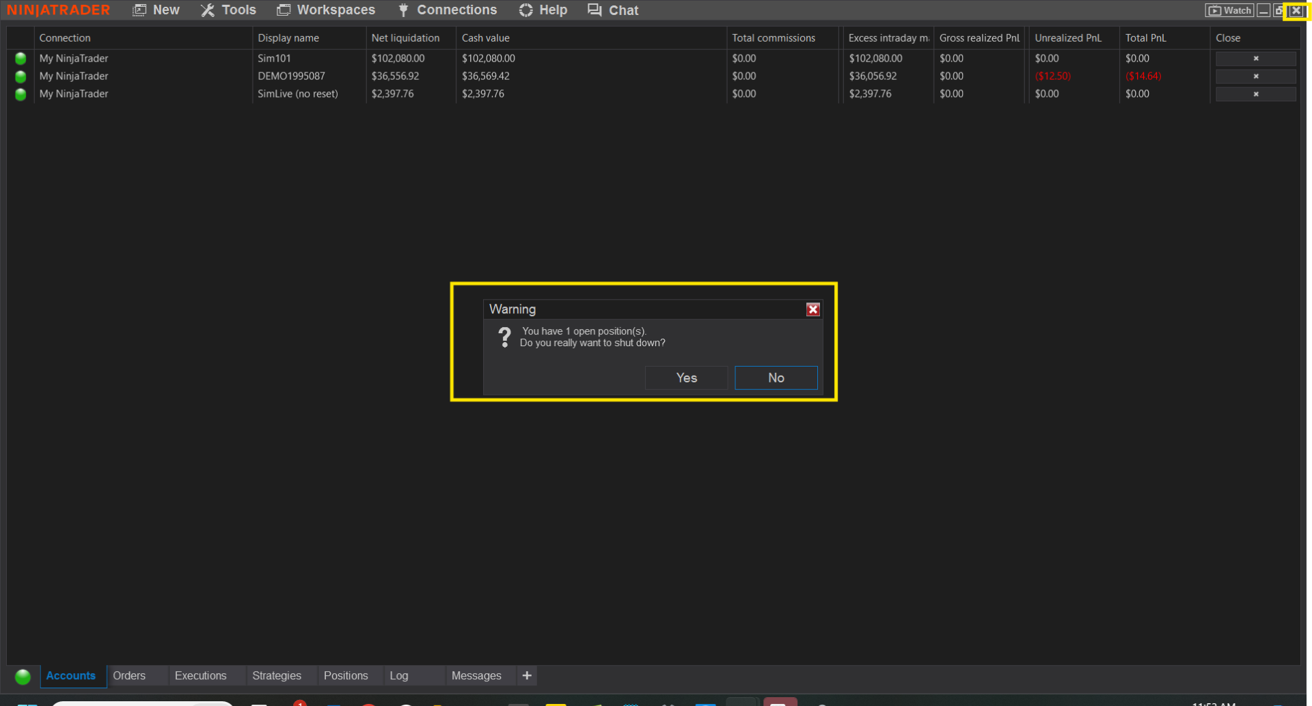Open the New menu

point(156,10)
